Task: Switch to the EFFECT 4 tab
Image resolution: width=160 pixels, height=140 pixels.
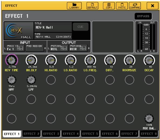Action: (71, 134)
